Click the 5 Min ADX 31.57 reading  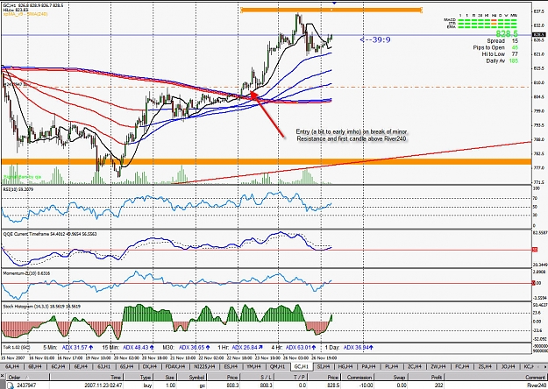tap(68, 348)
